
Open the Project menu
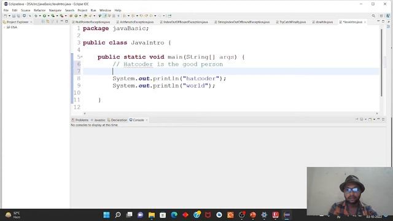(82, 10)
